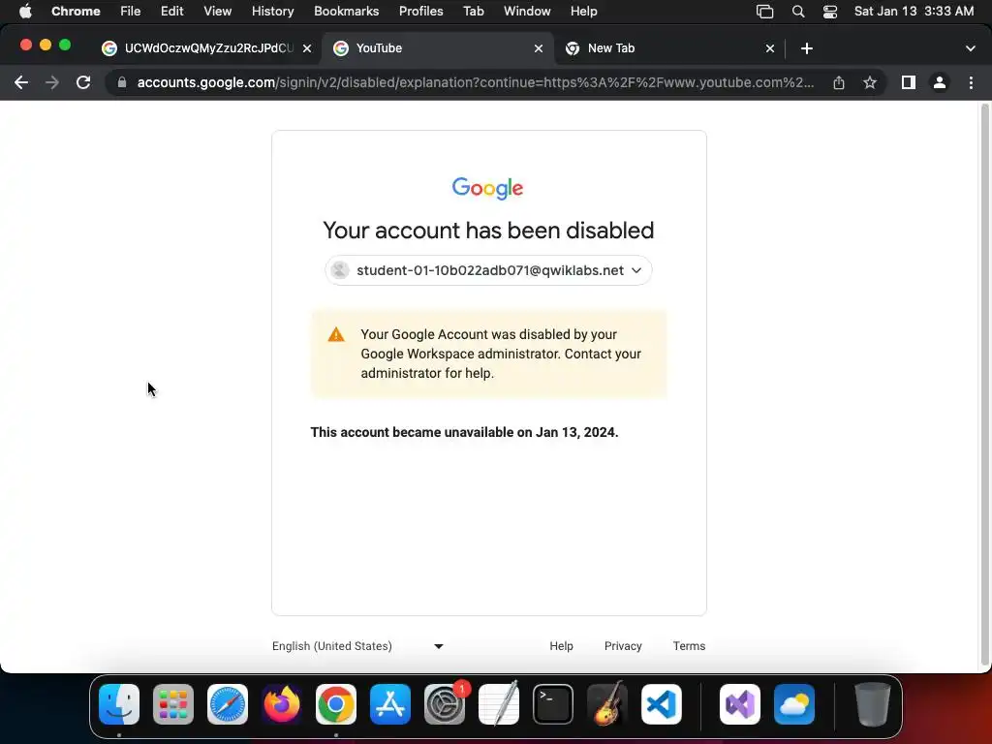Image resolution: width=992 pixels, height=744 pixels.
Task: Open Launchpad from the dock
Action: 173,704
